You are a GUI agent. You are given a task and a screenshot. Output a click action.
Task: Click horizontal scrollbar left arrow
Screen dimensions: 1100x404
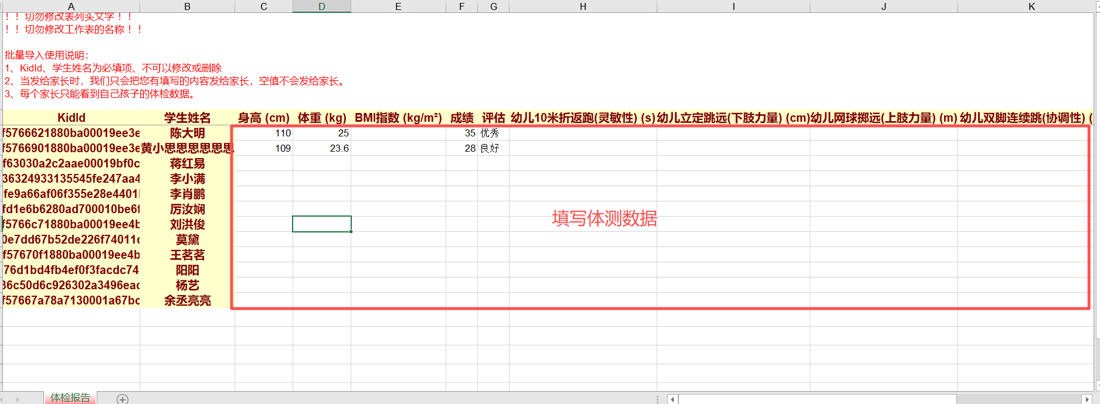pos(673,399)
